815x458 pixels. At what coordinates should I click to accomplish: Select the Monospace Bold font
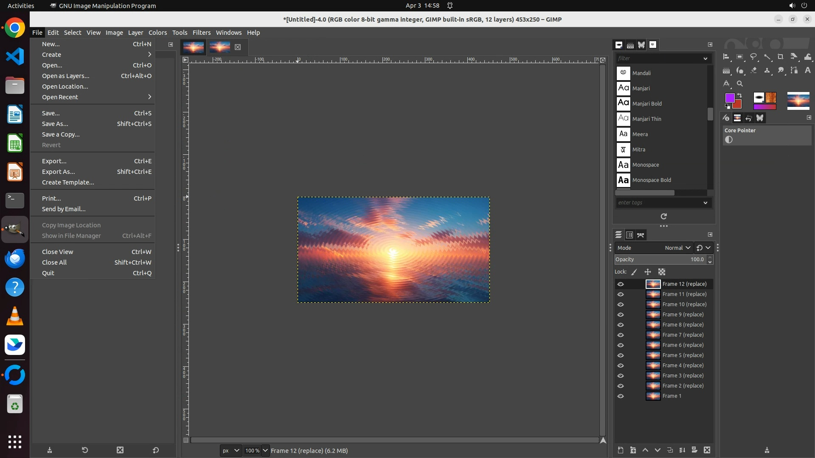pos(652,180)
